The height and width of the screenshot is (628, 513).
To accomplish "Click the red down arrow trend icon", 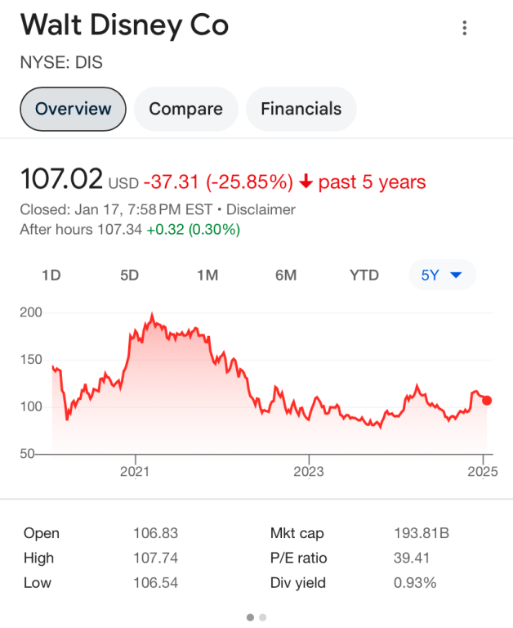I will 306,182.
